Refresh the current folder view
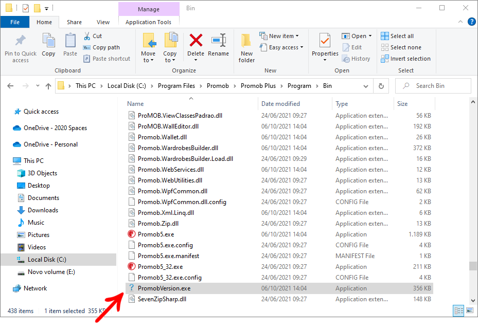Viewport: 478px width, 329px height. click(x=381, y=86)
